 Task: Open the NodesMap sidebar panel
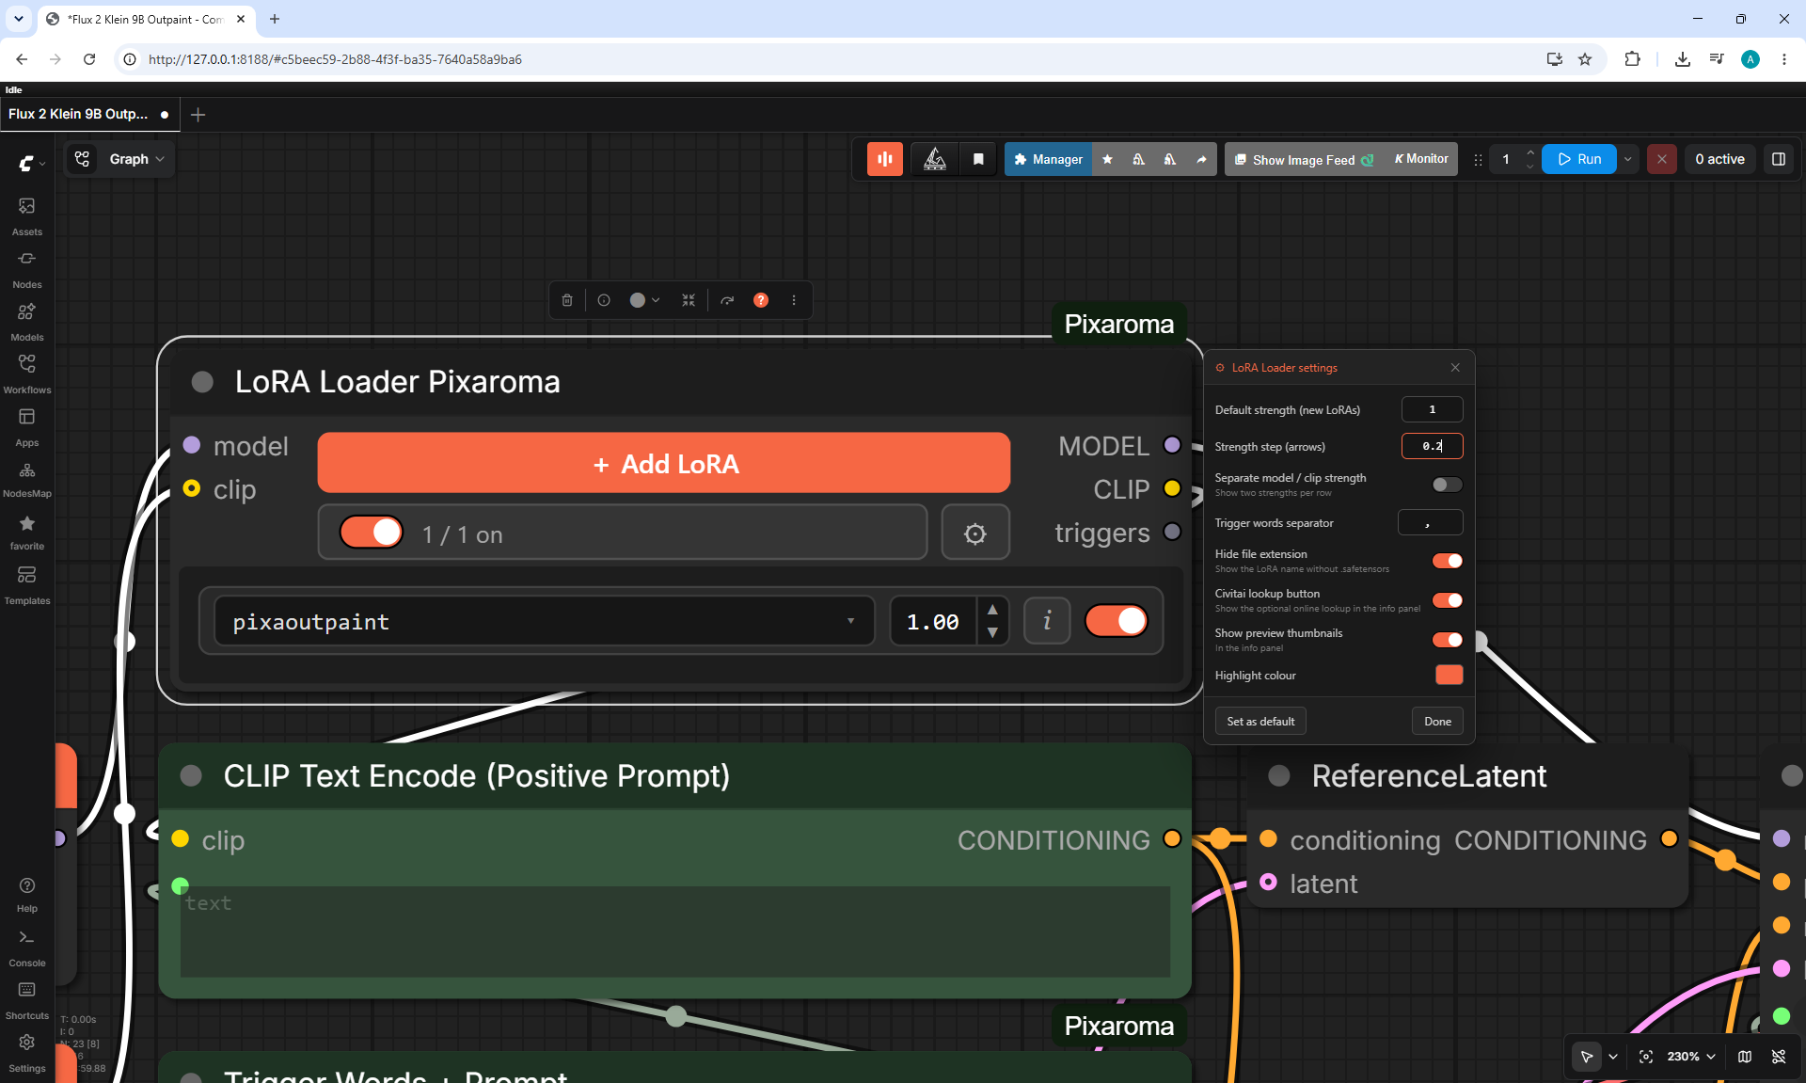pos(26,479)
